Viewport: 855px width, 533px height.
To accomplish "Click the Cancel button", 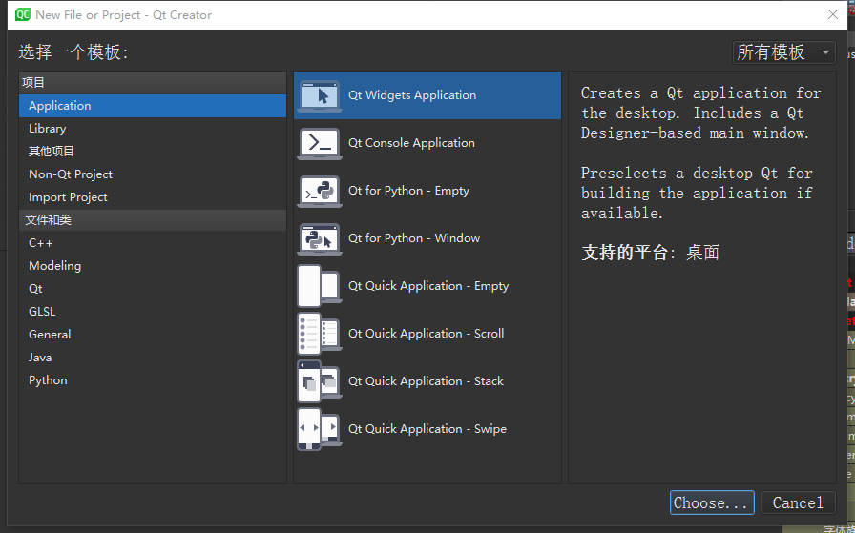I will coord(799,502).
